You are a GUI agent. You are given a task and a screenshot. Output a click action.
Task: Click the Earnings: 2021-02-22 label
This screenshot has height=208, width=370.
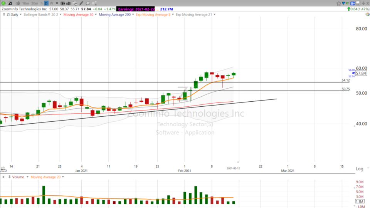(x=136, y=9)
